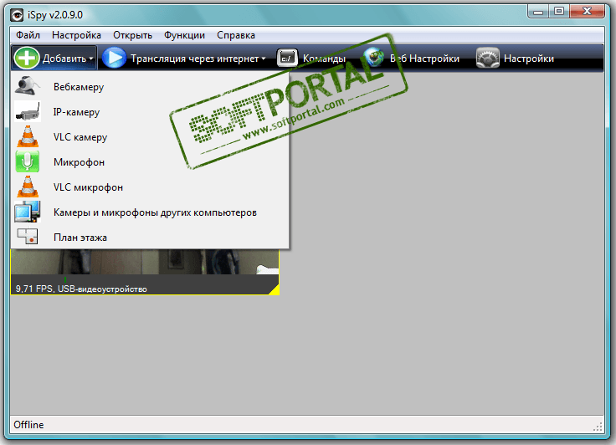
Task: Select План этажа entry
Action: tap(150, 238)
